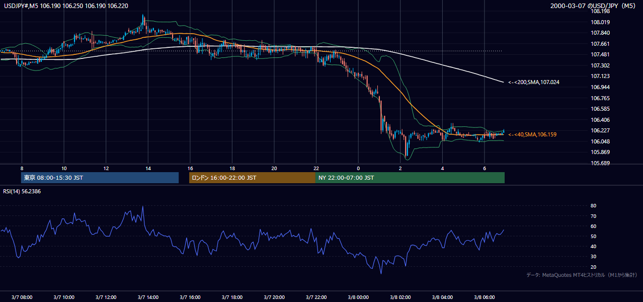Click price axis value 106.048

click(601, 141)
